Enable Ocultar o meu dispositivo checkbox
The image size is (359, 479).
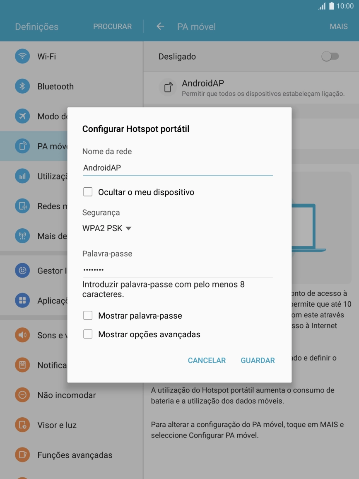[x=88, y=192]
